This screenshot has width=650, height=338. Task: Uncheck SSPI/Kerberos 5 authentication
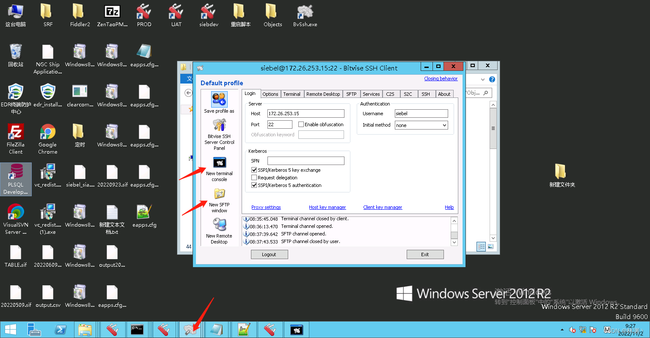[254, 185]
